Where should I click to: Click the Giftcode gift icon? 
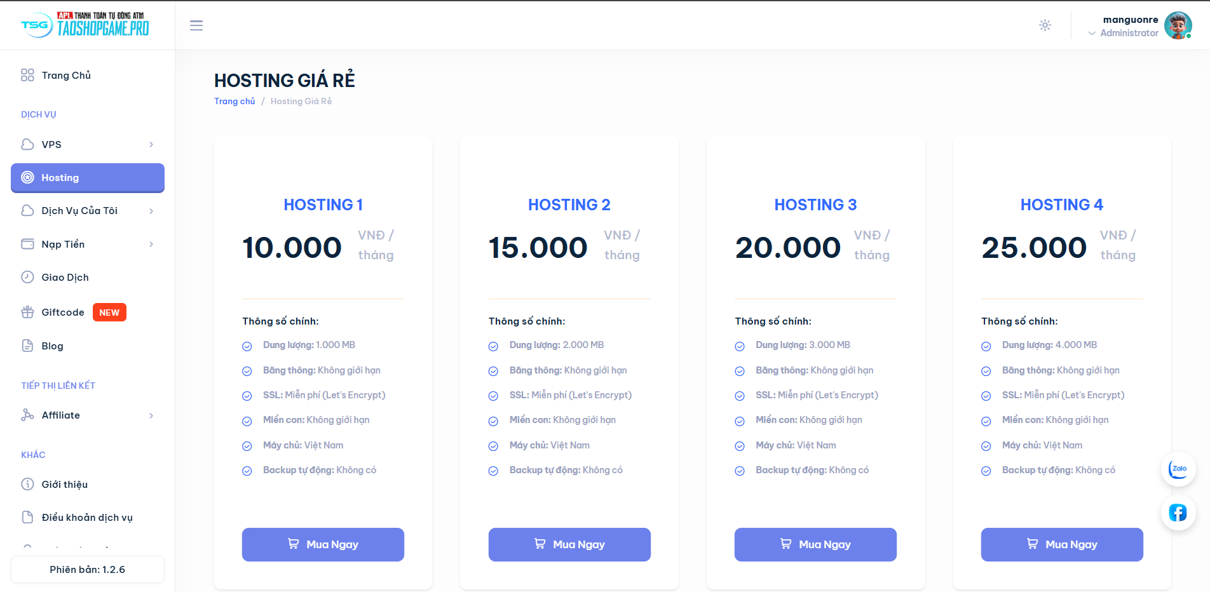27,312
